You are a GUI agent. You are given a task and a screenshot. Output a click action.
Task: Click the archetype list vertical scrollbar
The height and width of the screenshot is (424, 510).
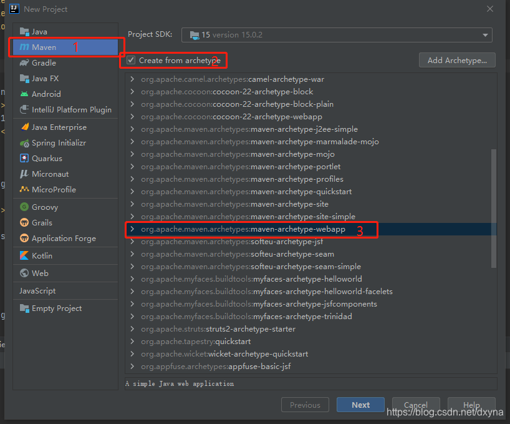(x=493, y=209)
